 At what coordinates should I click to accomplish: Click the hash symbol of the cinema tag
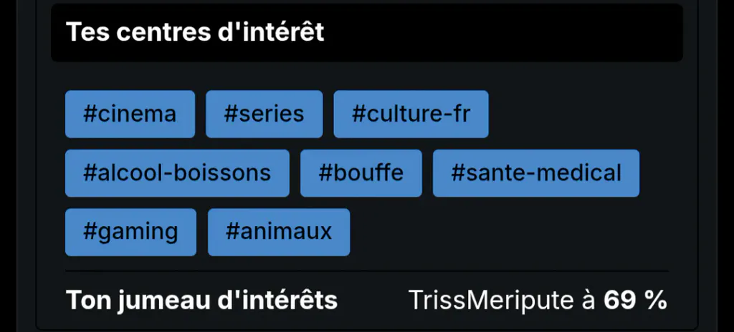point(90,114)
